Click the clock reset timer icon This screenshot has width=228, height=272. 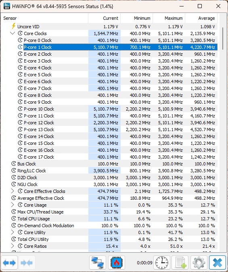(x=162, y=263)
